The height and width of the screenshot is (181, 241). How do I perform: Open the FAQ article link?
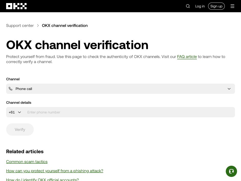click(187, 57)
